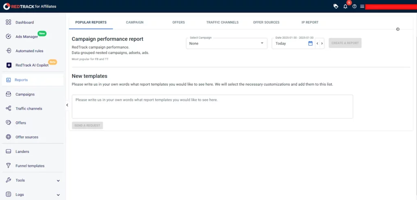The height and width of the screenshot is (200, 417).
Task: Switch to IP Report tab
Action: coord(310,22)
